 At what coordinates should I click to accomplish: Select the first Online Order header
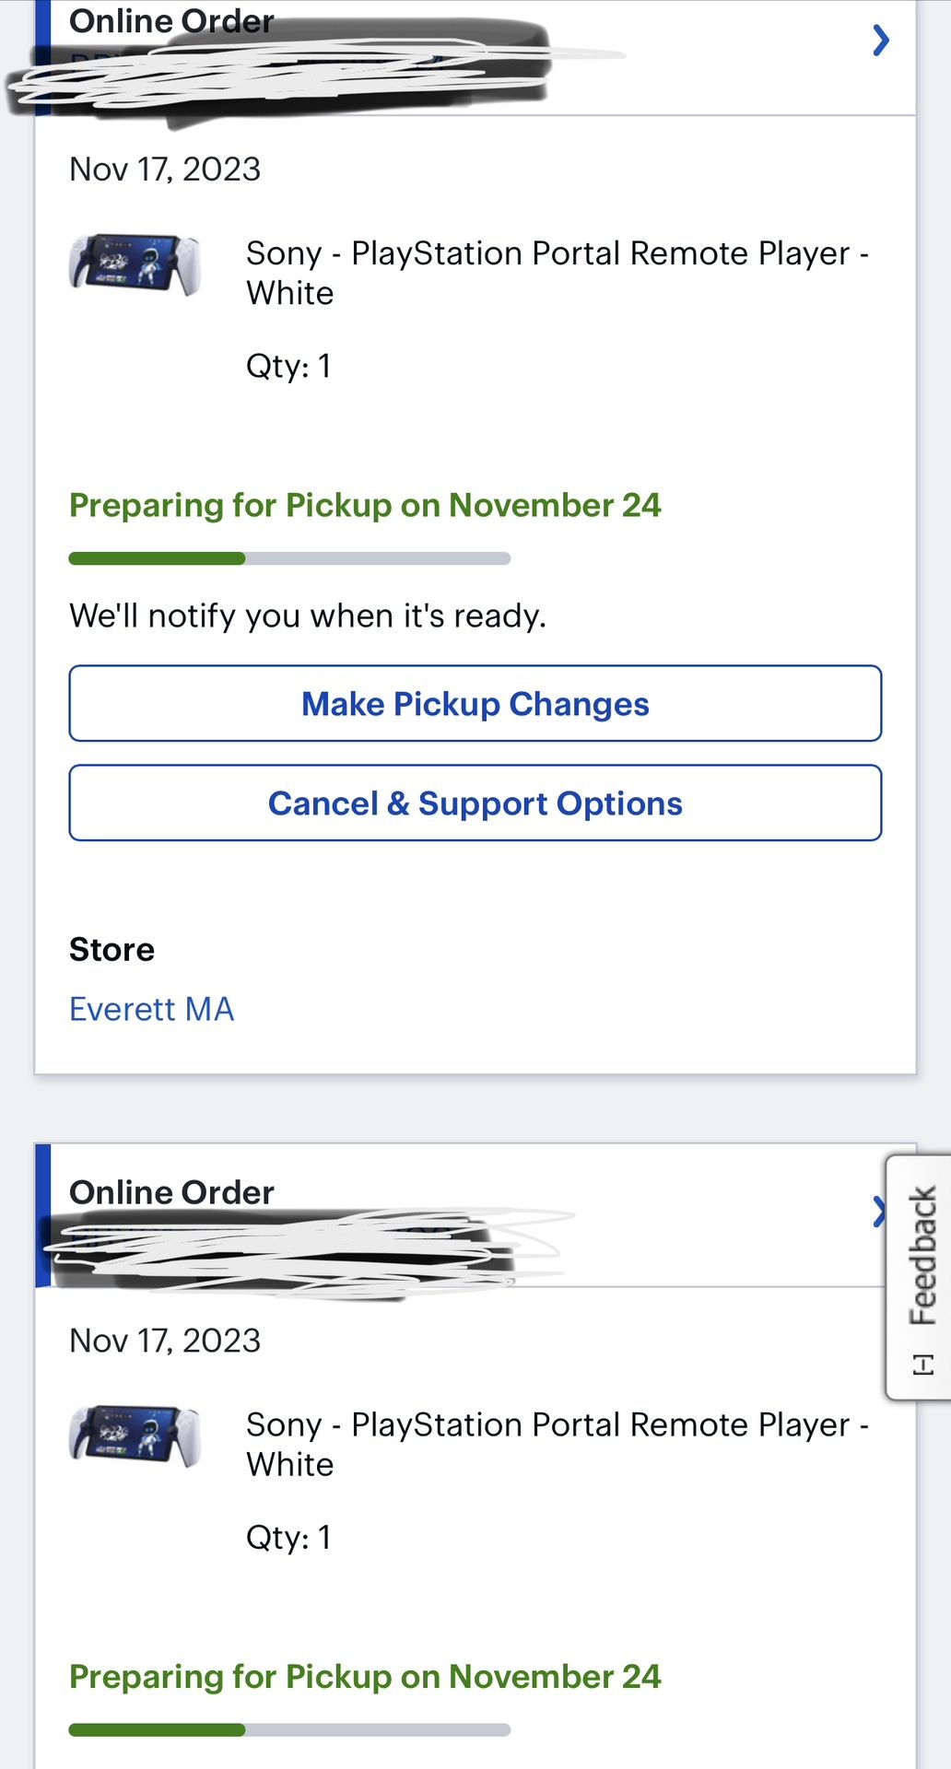pyautogui.click(x=172, y=20)
